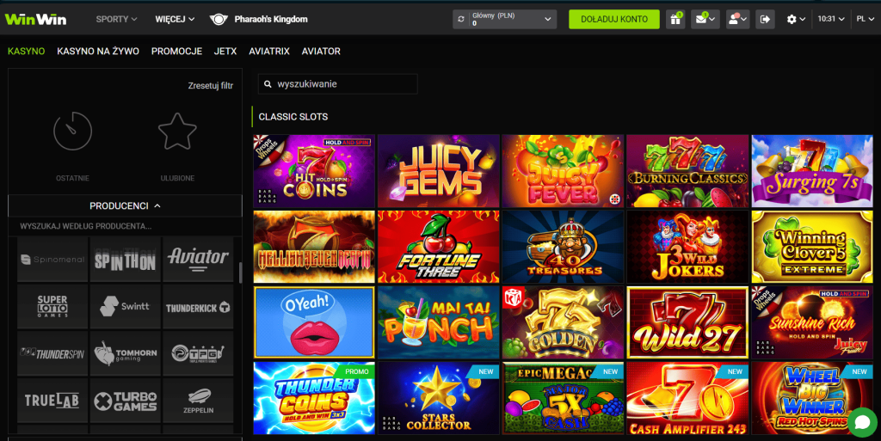Open the live chat bubble icon
This screenshot has height=441, width=881.
coord(862,422)
